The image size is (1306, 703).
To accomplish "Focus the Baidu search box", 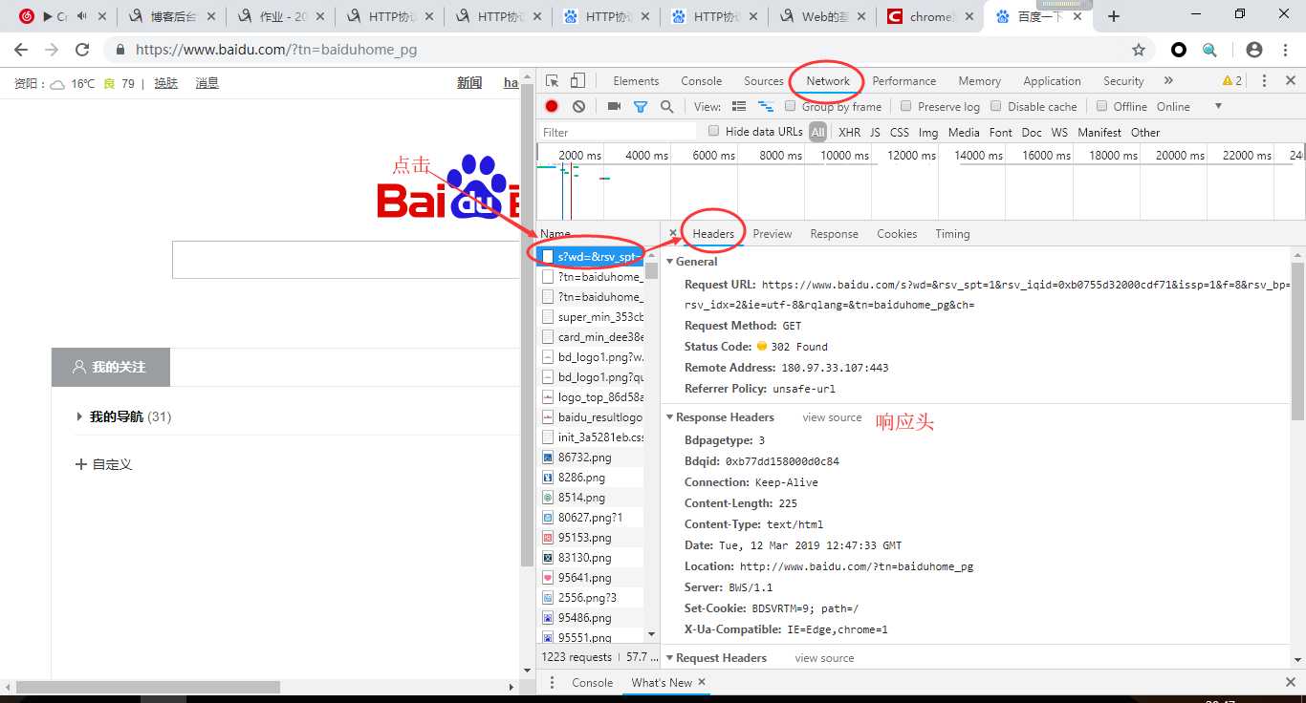I will coord(346,260).
